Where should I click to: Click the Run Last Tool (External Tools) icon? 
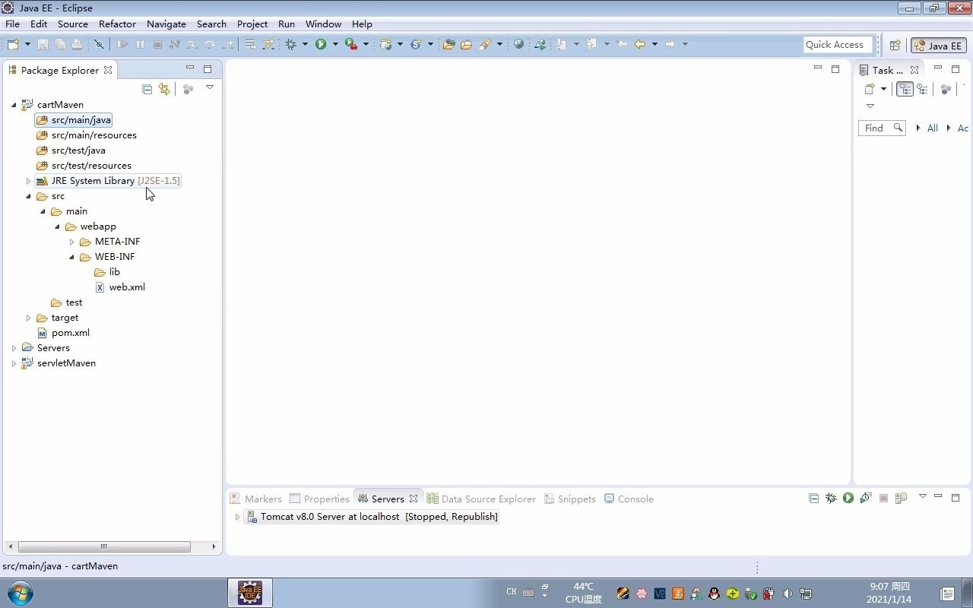coord(350,44)
